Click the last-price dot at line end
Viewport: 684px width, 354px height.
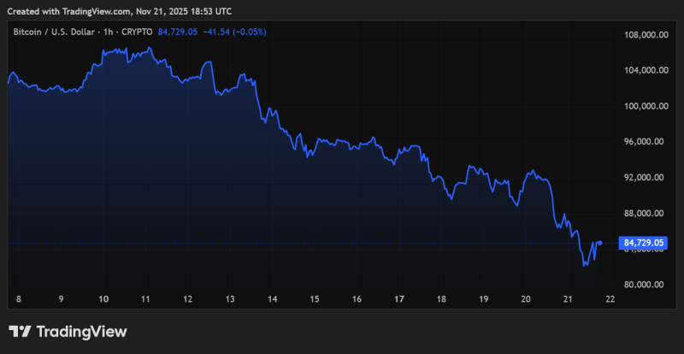(600, 243)
